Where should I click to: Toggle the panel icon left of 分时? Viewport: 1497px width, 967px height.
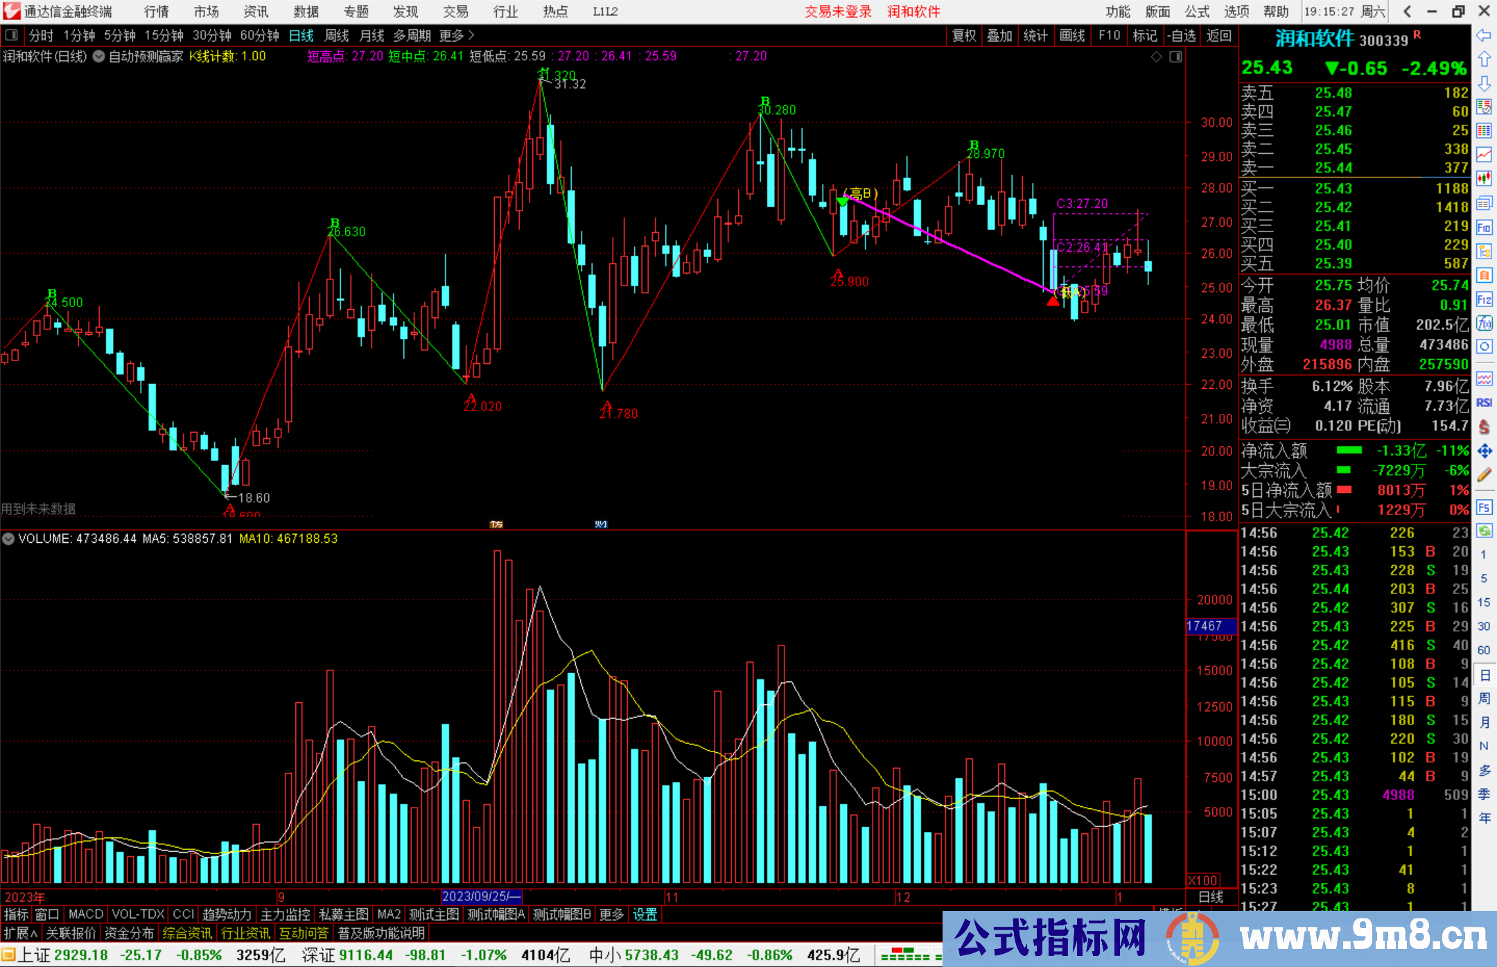[x=12, y=35]
